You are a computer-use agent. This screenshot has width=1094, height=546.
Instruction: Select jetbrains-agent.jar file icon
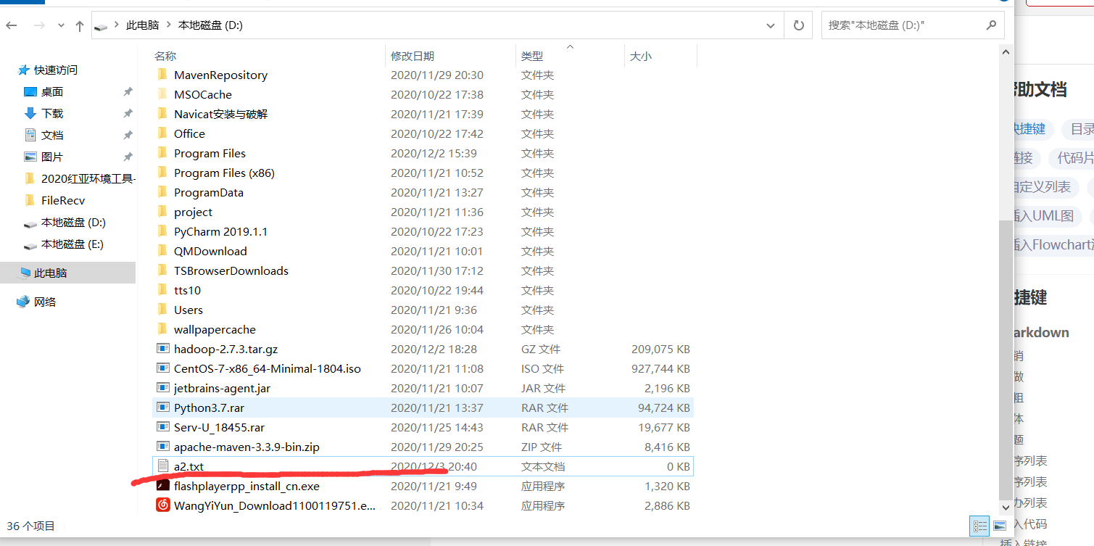pyautogui.click(x=163, y=388)
